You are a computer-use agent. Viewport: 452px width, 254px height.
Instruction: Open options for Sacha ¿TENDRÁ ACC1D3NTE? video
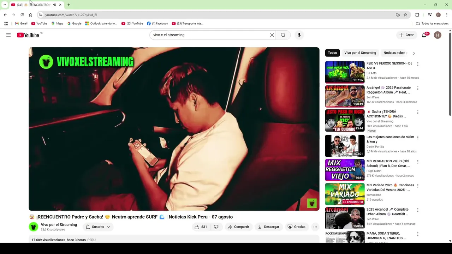(418, 112)
